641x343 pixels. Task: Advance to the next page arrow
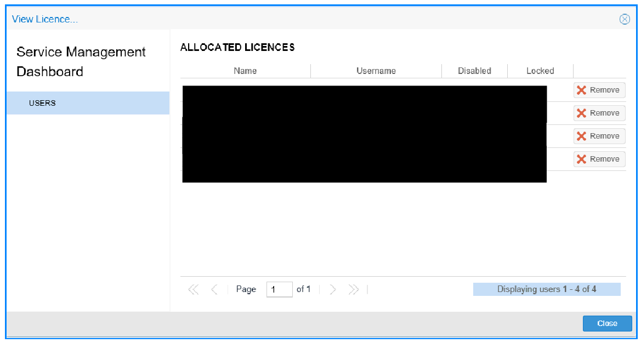[x=333, y=290]
